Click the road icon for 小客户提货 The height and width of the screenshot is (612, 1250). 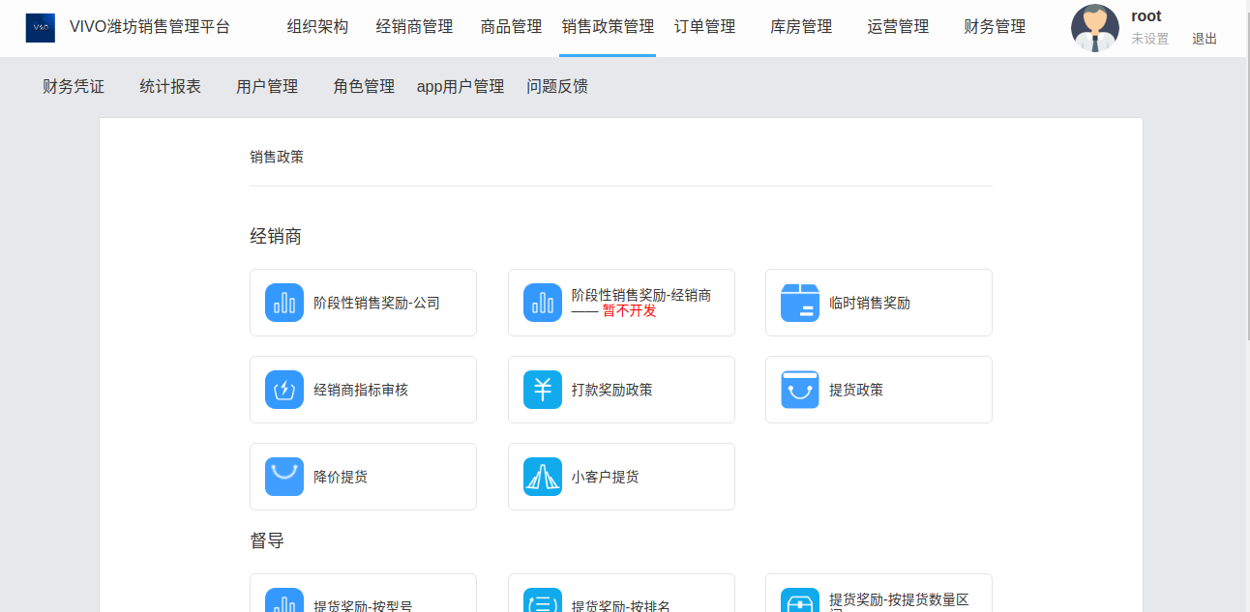(543, 477)
